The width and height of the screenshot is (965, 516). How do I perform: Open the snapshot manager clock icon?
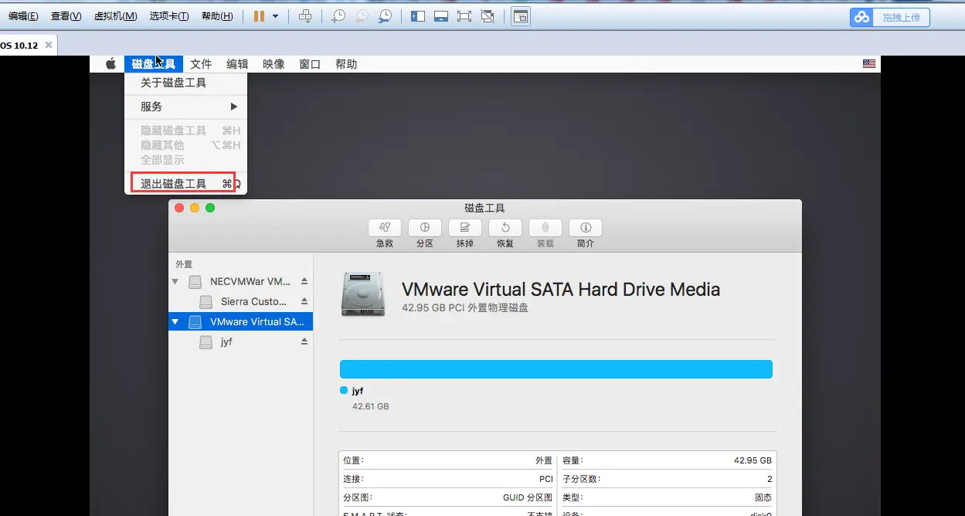click(x=385, y=16)
